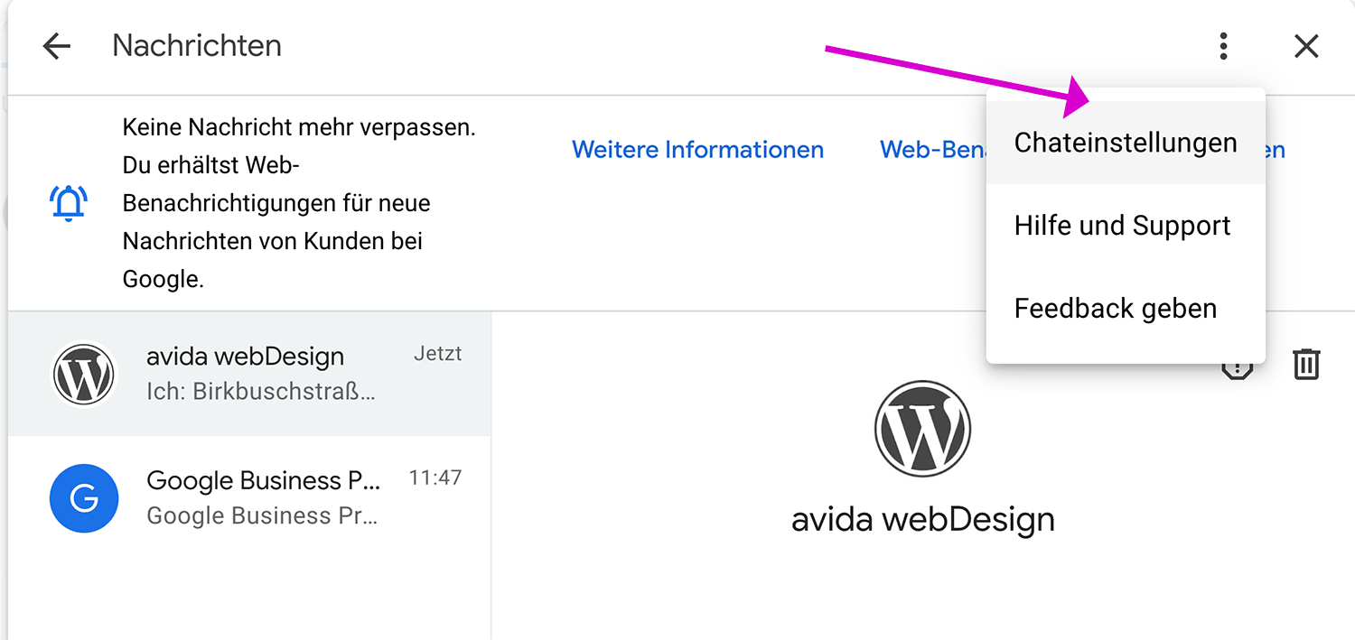1355x640 pixels.
Task: Delete the conversation with the trash icon
Action: tap(1306, 364)
